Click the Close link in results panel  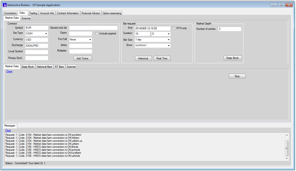coord(9,72)
